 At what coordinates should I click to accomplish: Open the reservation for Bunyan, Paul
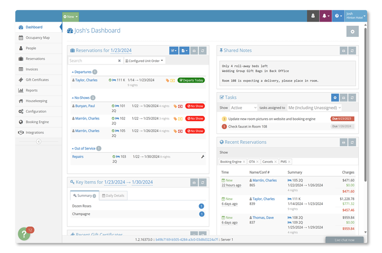coord(86,106)
